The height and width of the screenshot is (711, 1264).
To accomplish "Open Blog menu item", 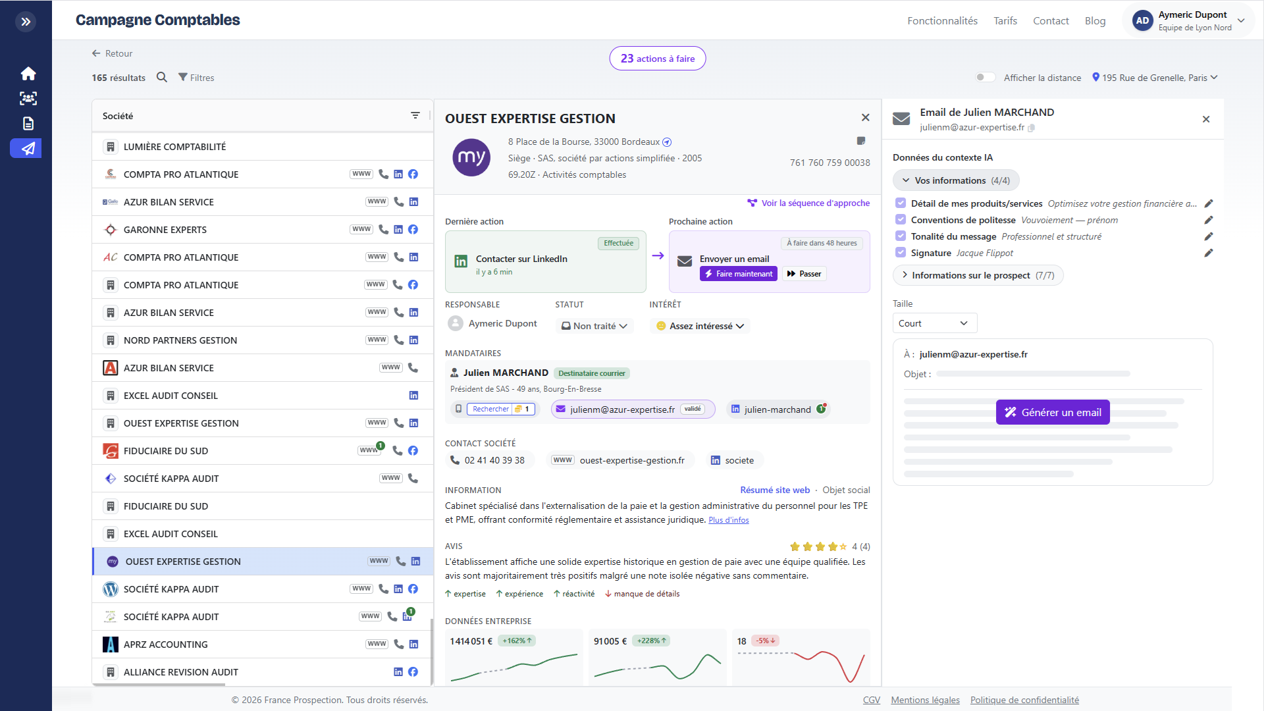I will (x=1095, y=21).
